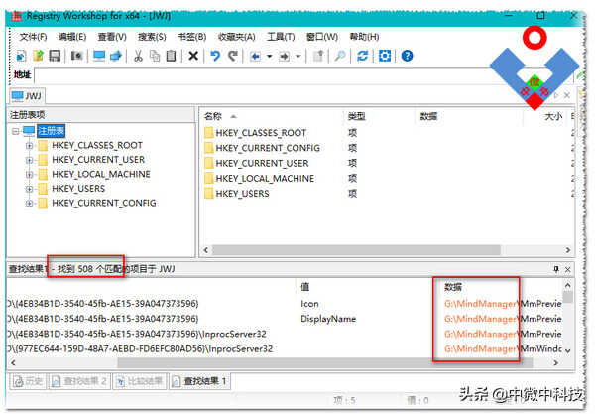595x414 pixels.
Task: Click the navigate Forward arrow icon
Action: (284, 57)
